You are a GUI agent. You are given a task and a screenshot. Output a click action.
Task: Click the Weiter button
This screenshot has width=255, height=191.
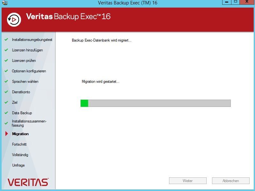(188, 181)
